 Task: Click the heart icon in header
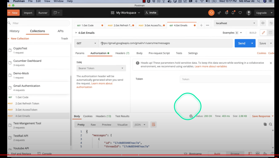tap(240, 13)
